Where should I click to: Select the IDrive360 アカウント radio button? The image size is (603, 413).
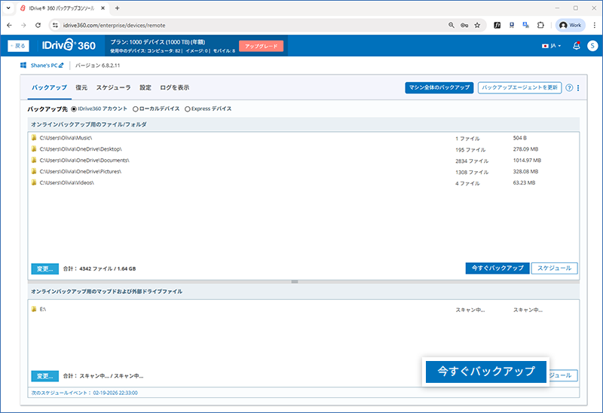[74, 109]
